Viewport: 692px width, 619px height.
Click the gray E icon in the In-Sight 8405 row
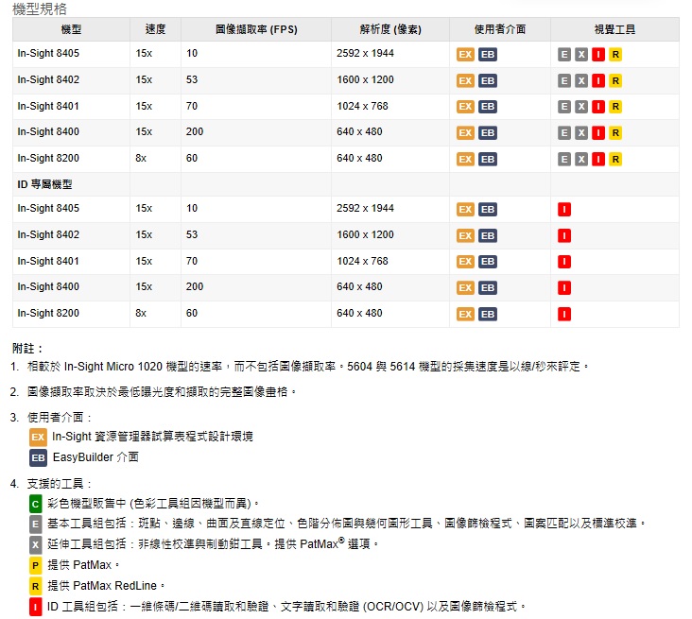coord(564,54)
